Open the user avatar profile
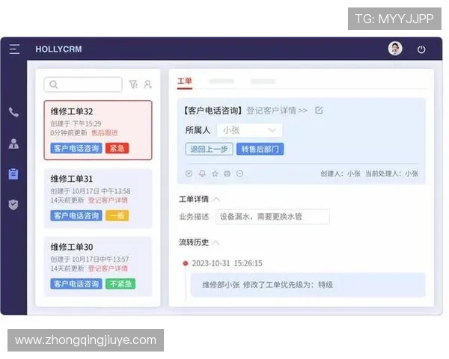This screenshot has height=359, width=449. (x=395, y=49)
